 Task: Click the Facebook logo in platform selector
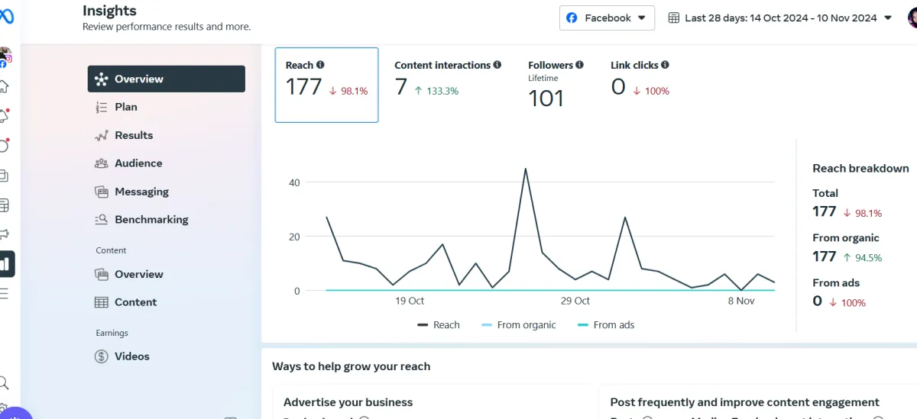[x=572, y=18]
